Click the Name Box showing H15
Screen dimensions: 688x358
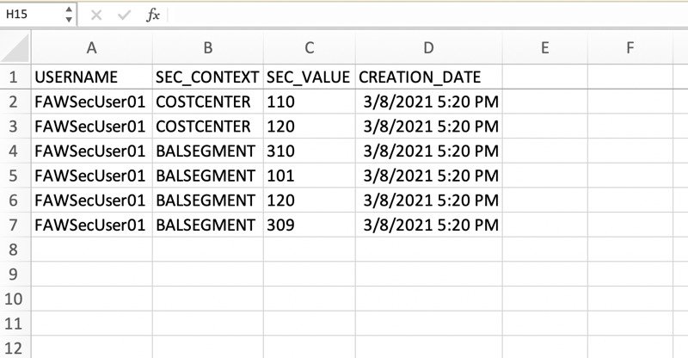click(31, 15)
